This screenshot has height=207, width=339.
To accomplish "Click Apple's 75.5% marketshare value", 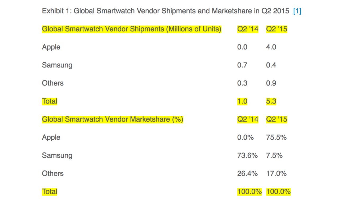I will pyautogui.click(x=276, y=137).
